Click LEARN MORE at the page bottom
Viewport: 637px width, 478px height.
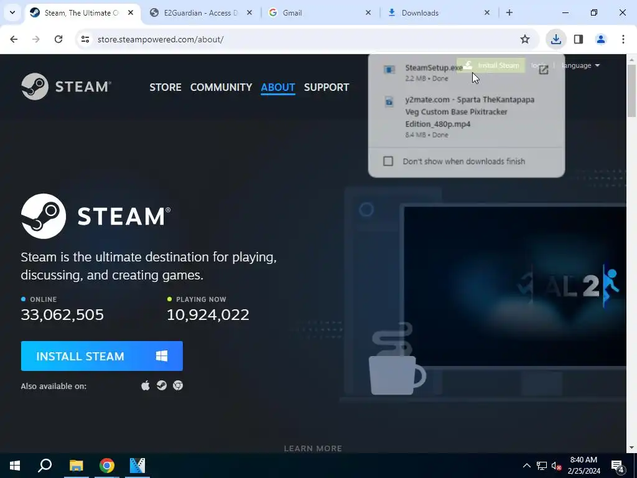coord(313,448)
